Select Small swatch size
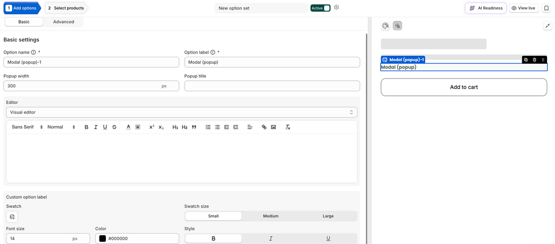Screen dimensions: 555x244 (x=213, y=216)
